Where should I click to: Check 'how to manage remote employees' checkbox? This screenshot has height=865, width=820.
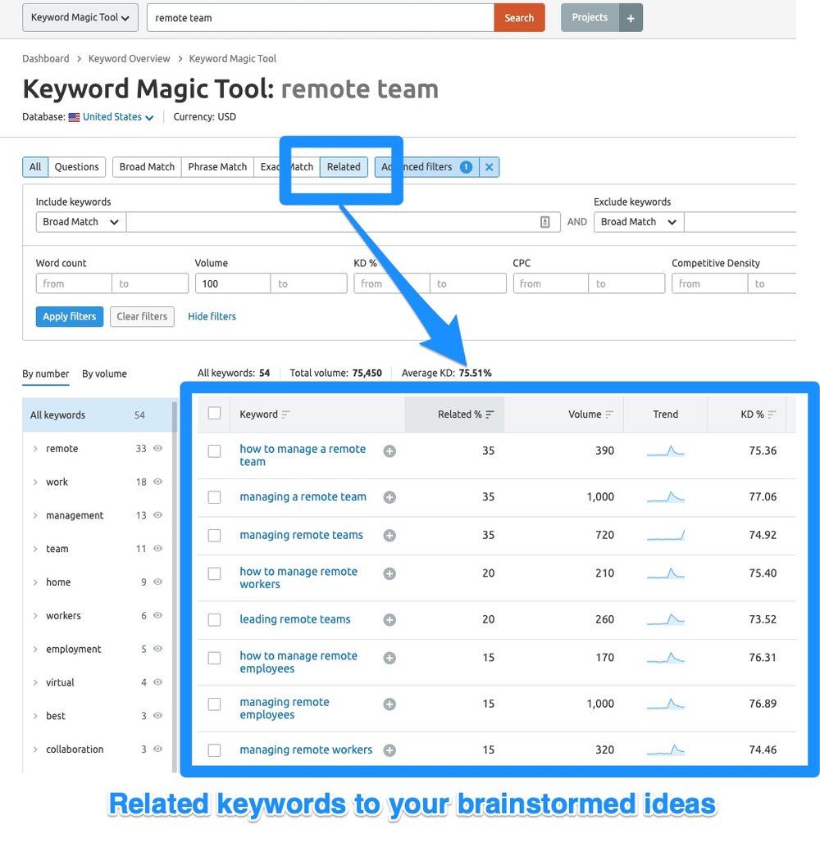coord(214,658)
